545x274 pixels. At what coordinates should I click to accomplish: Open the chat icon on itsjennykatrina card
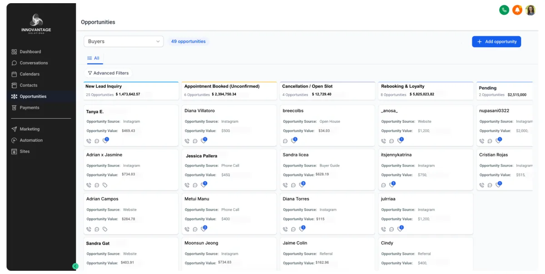point(384,185)
